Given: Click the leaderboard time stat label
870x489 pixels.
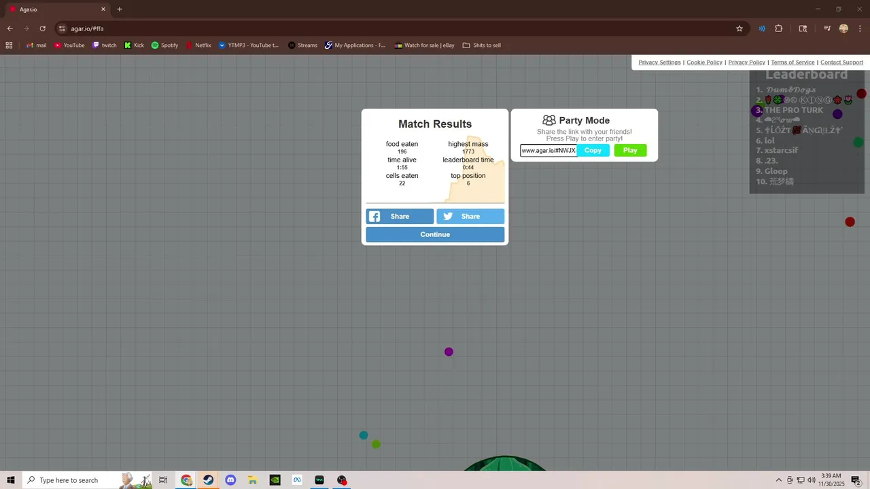Looking at the screenshot, I should tap(468, 160).
